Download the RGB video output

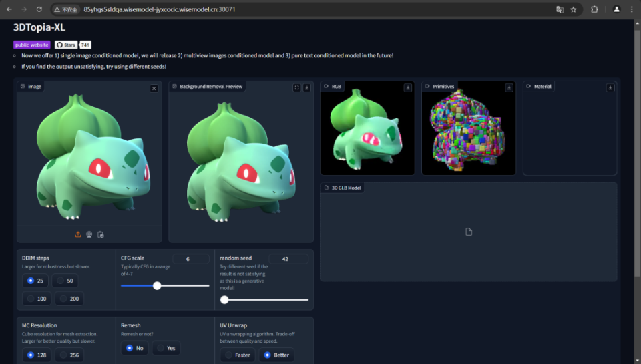(x=407, y=87)
